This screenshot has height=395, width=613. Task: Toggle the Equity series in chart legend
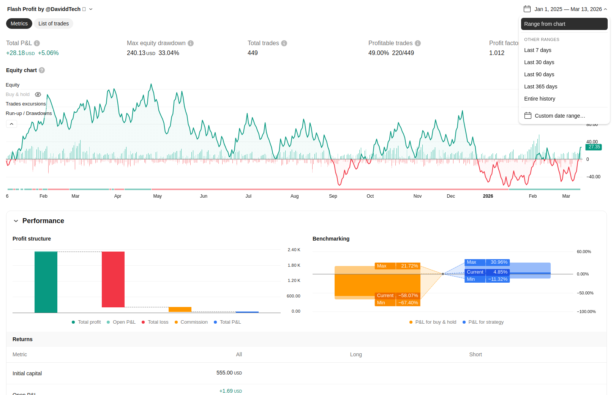click(x=13, y=85)
